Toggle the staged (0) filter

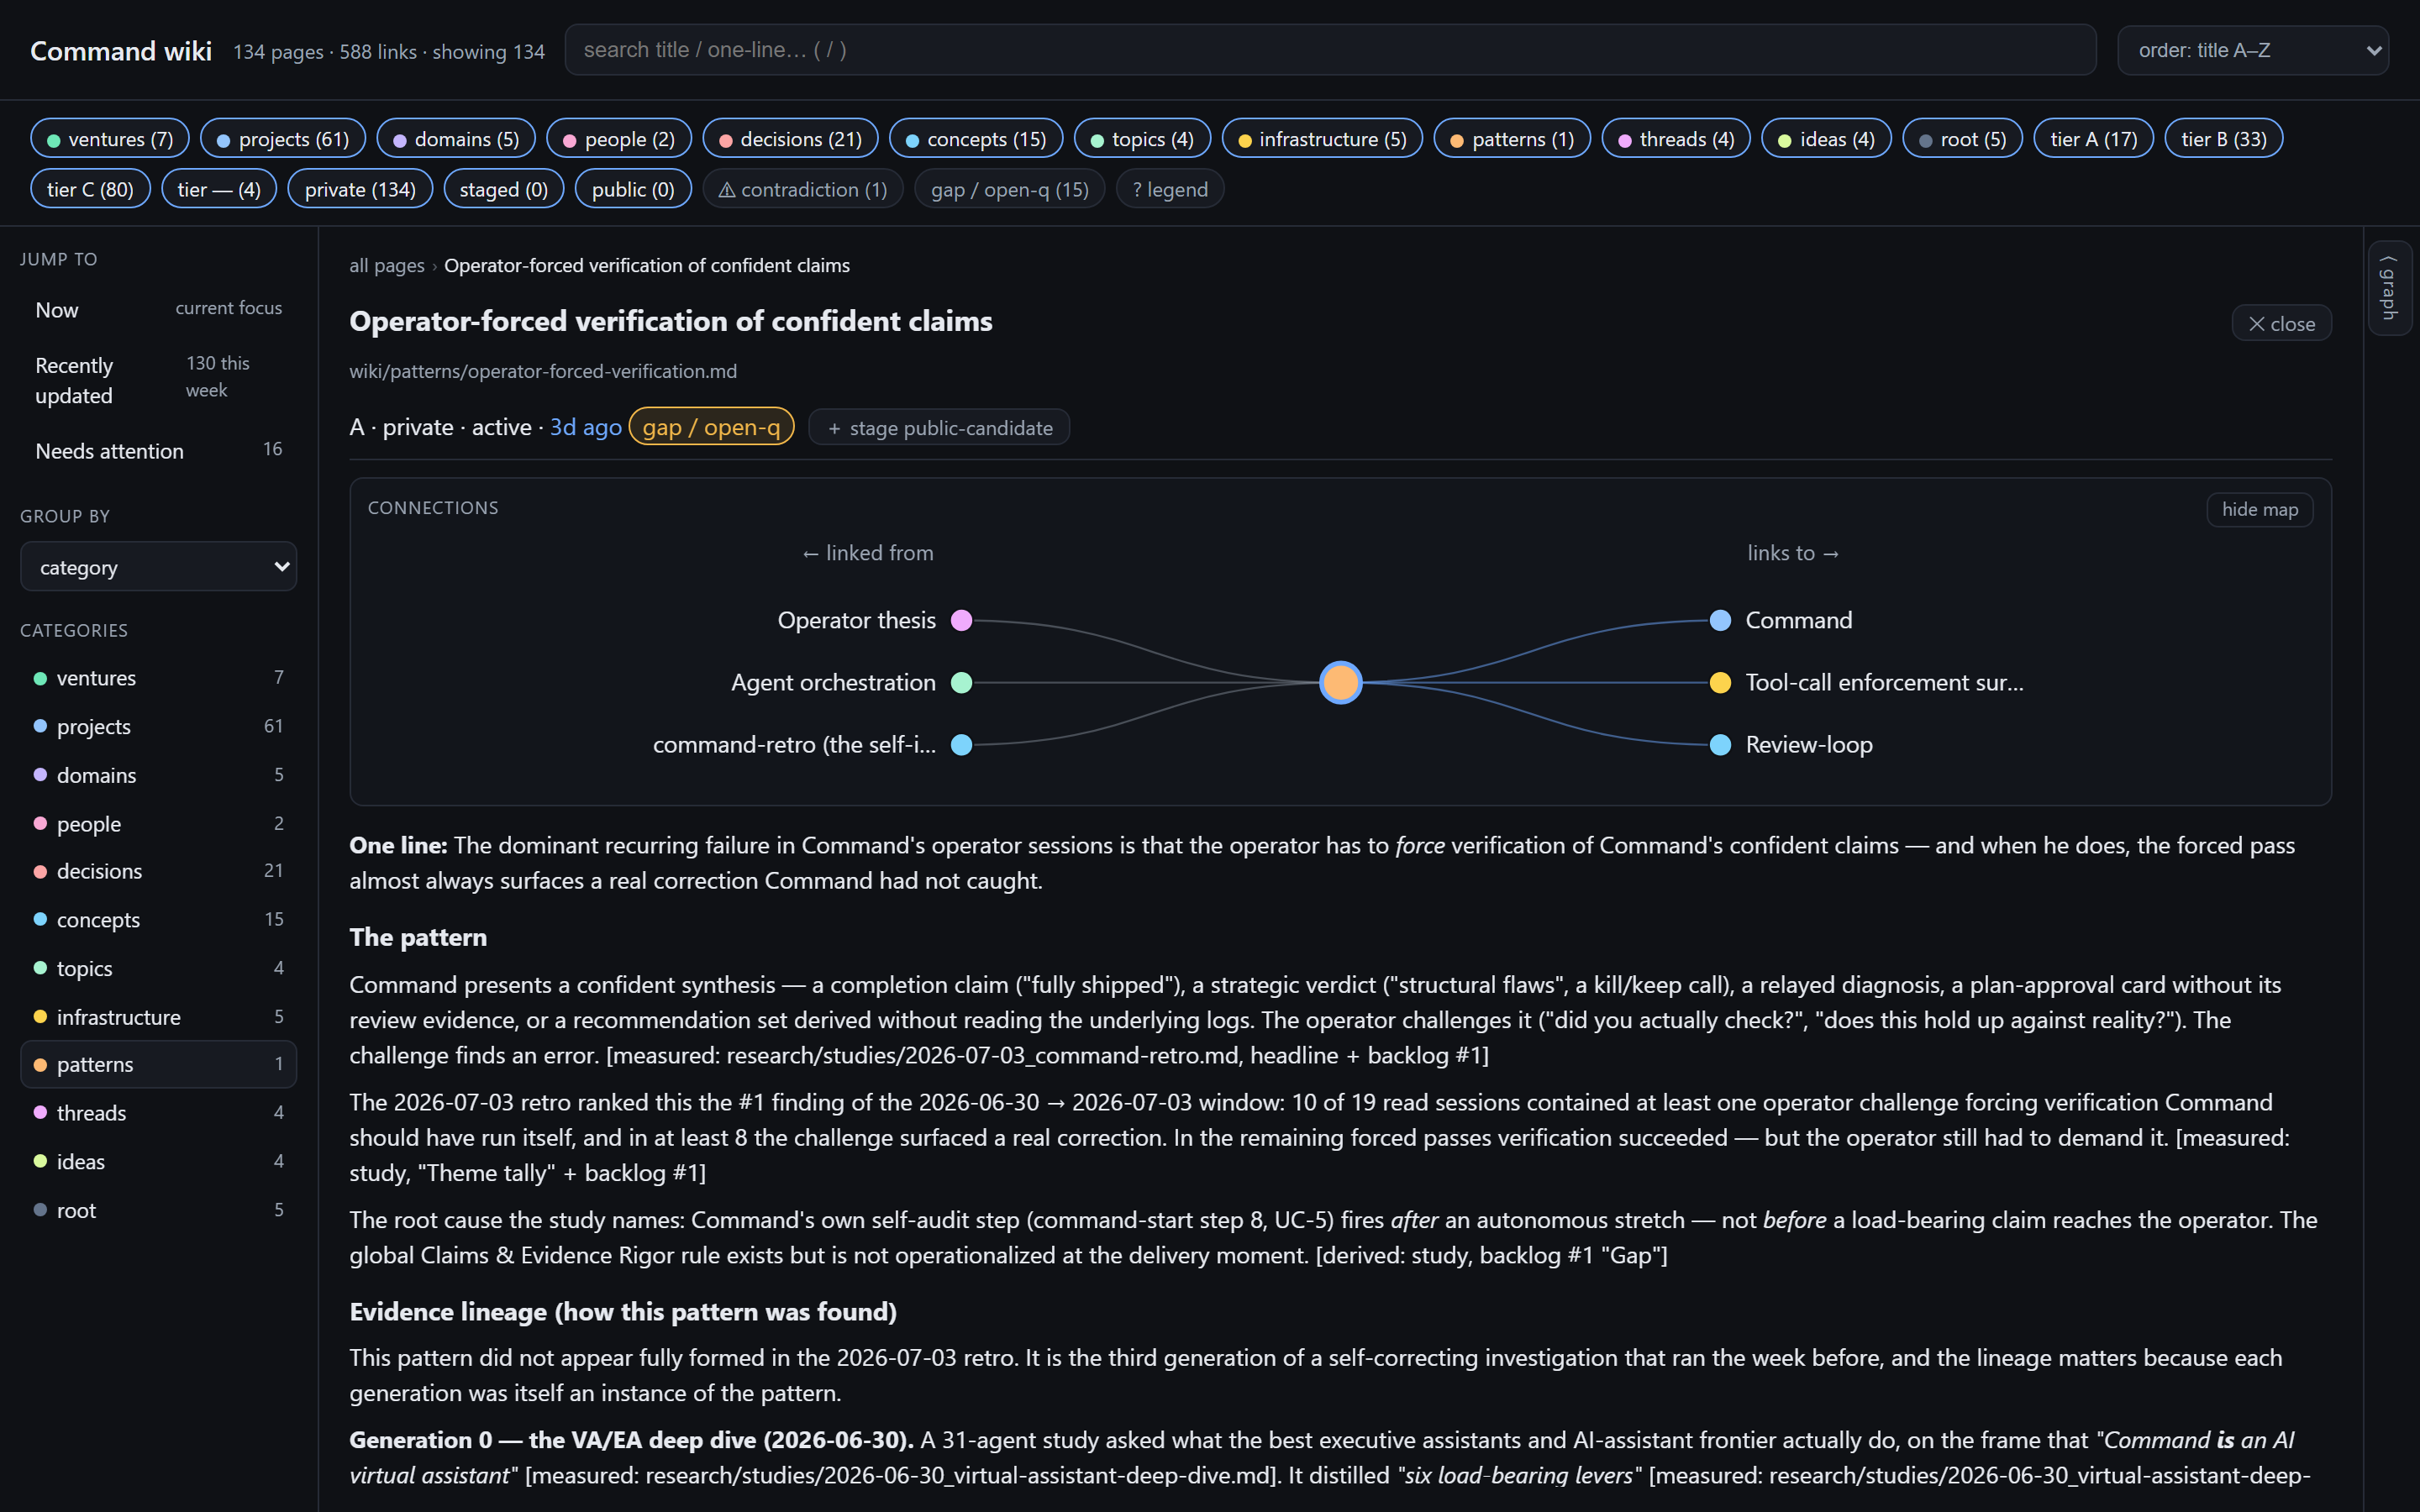pos(504,189)
